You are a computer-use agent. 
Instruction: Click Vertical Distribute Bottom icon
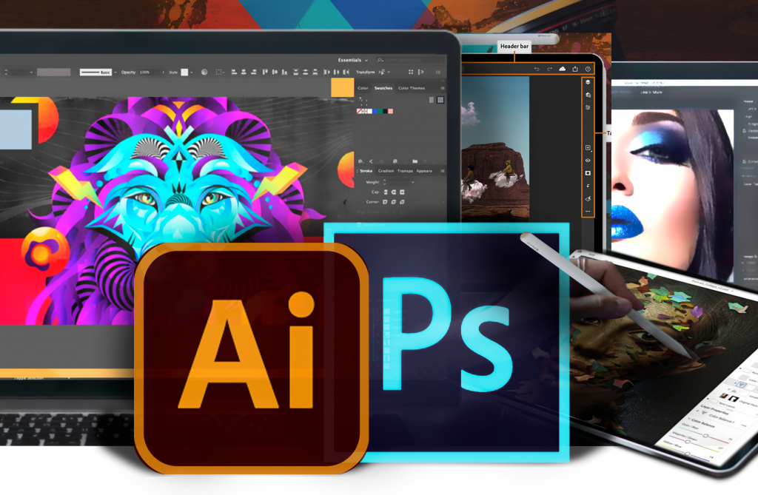coord(315,72)
